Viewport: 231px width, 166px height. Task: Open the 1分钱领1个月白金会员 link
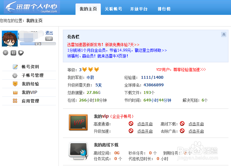pos(117,50)
